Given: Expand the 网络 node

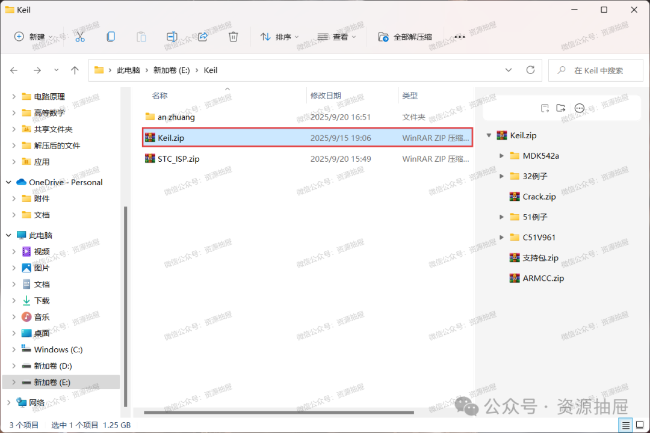Looking at the screenshot, I should pyautogui.click(x=8, y=403).
